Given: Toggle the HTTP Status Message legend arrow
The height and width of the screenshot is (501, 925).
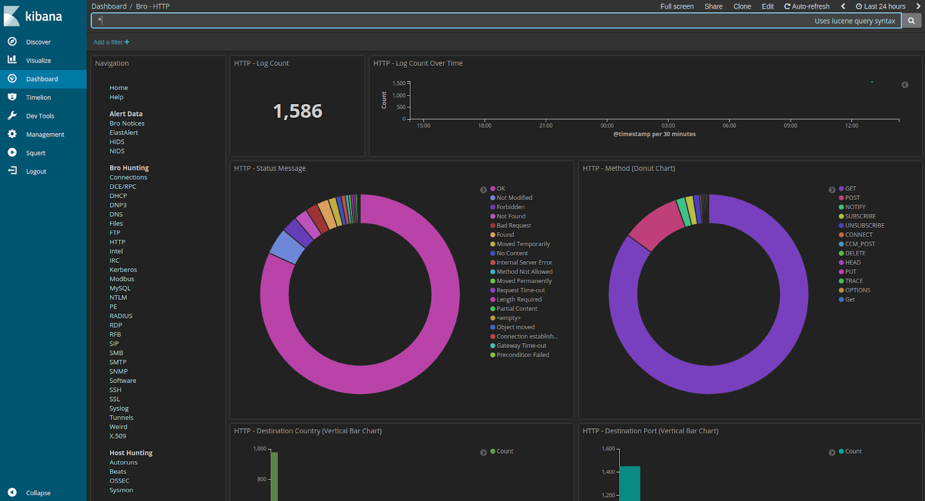Looking at the screenshot, I should (x=483, y=190).
